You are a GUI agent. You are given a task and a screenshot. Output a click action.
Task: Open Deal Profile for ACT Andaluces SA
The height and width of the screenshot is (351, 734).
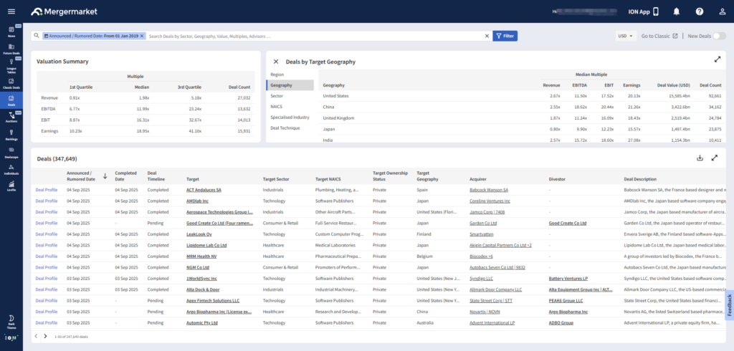[x=46, y=190]
